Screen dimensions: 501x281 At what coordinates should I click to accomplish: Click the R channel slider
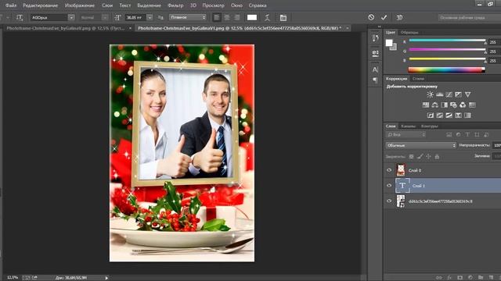pos(447,41)
